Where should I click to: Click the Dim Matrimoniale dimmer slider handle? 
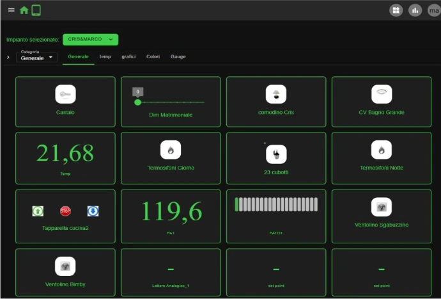[x=137, y=102]
